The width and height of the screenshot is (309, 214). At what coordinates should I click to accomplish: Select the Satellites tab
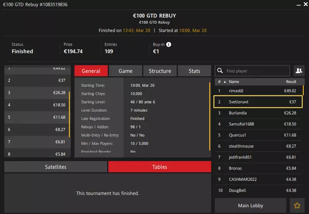click(x=56, y=167)
